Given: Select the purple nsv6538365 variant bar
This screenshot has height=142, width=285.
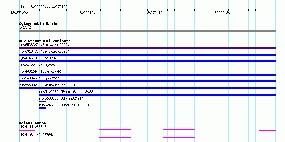Looking at the screenshot, I should tap(148, 48).
